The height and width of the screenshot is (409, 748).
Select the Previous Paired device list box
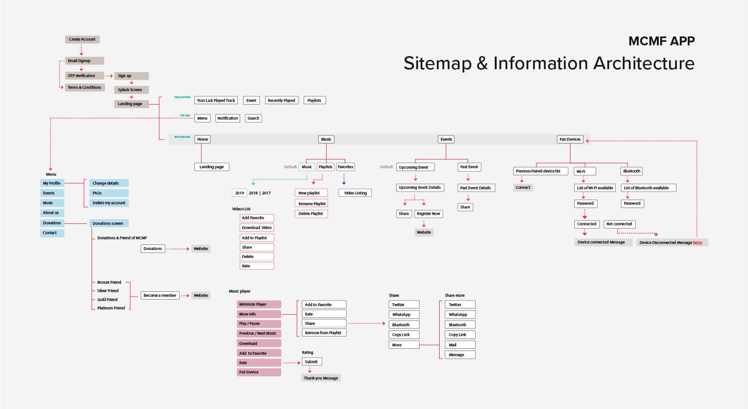point(541,171)
